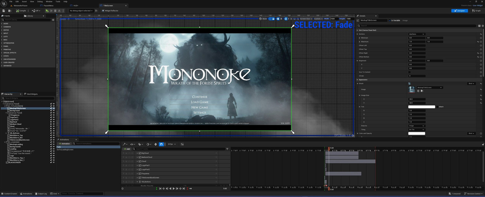Jump to the start of animation
Image resolution: width=485 pixels, height=197 pixels.
tap(160, 188)
